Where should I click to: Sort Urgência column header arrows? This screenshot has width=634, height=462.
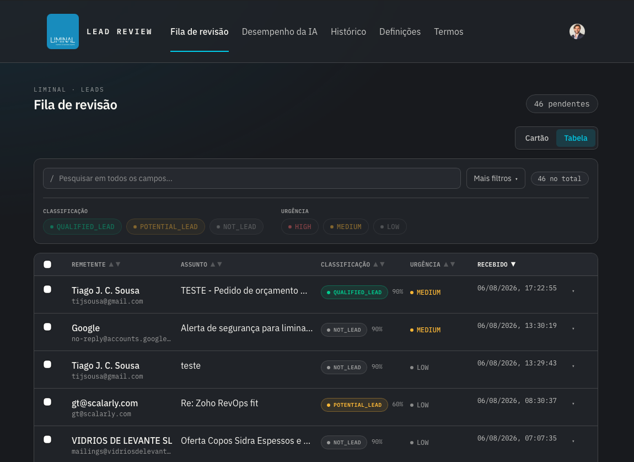click(x=449, y=264)
